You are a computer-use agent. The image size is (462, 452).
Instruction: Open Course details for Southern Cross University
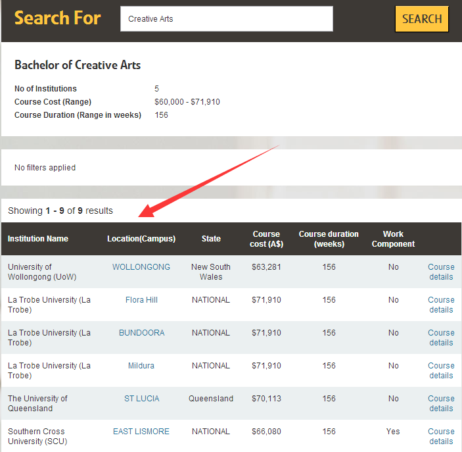(441, 436)
